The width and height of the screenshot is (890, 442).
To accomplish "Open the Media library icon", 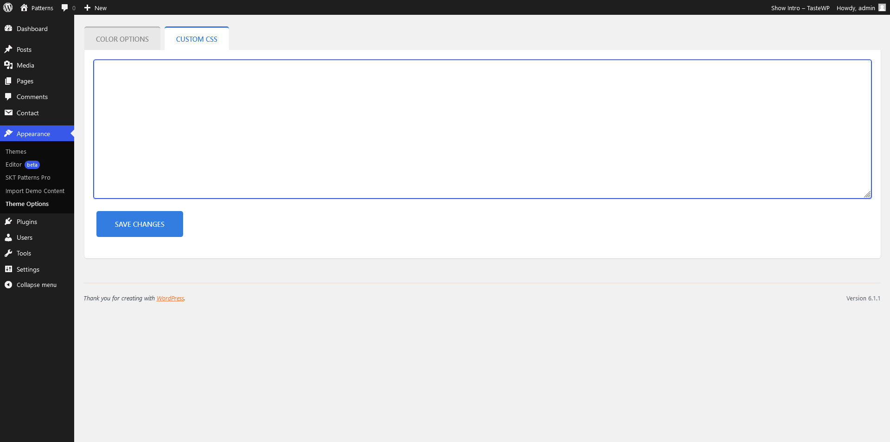I will point(8,65).
